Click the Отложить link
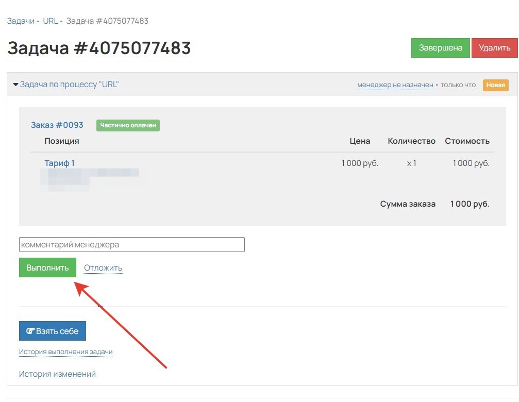The height and width of the screenshot is (402, 519). point(103,268)
